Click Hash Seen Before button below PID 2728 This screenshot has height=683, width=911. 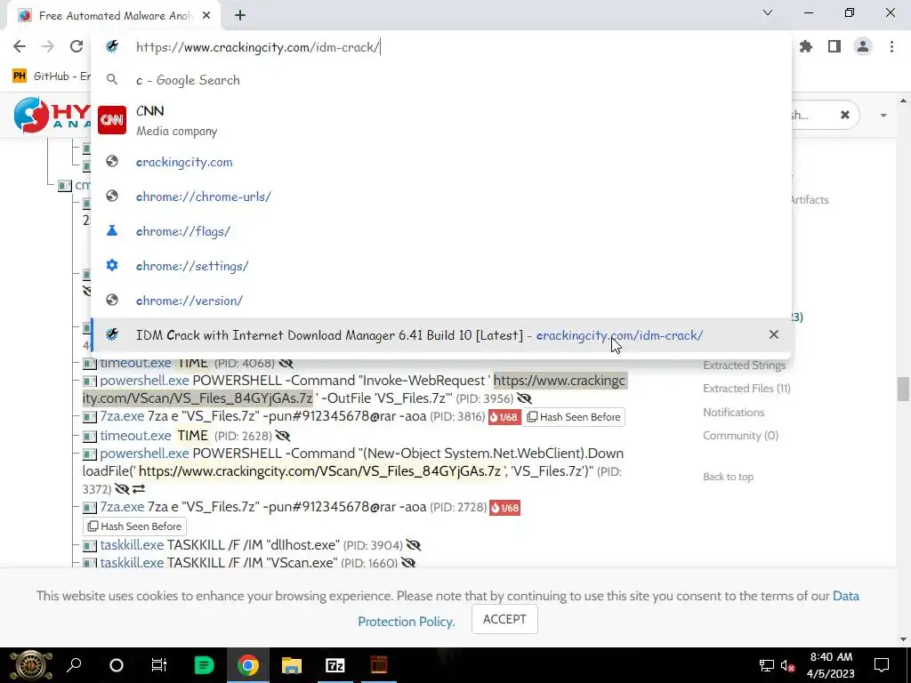click(135, 526)
